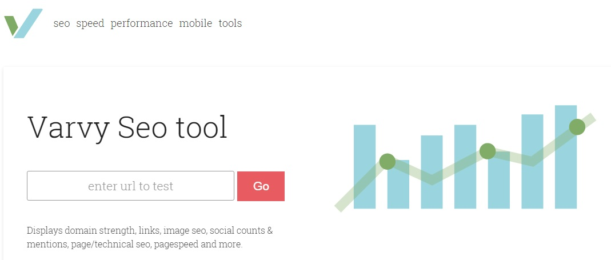Click the fifth blue chart bar
Image resolution: width=611 pixels, height=260 pixels.
(499, 179)
